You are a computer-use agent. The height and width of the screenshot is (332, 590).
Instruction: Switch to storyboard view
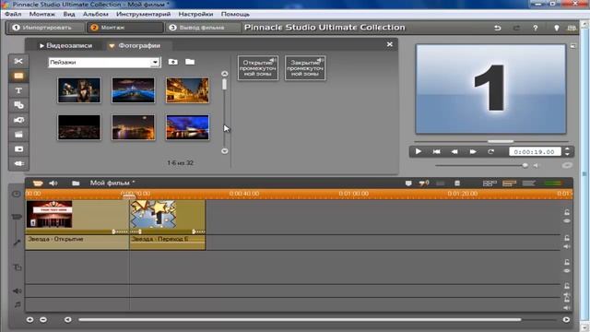point(490,184)
